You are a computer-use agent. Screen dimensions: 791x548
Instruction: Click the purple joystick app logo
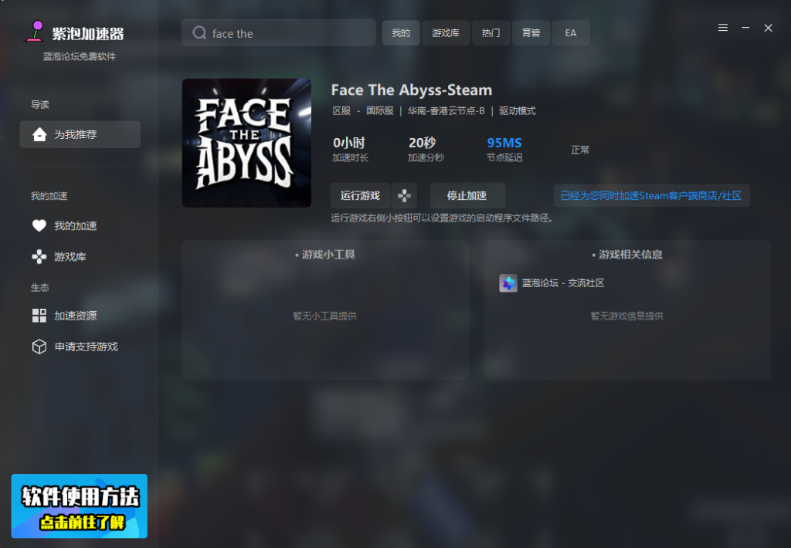tap(36, 31)
